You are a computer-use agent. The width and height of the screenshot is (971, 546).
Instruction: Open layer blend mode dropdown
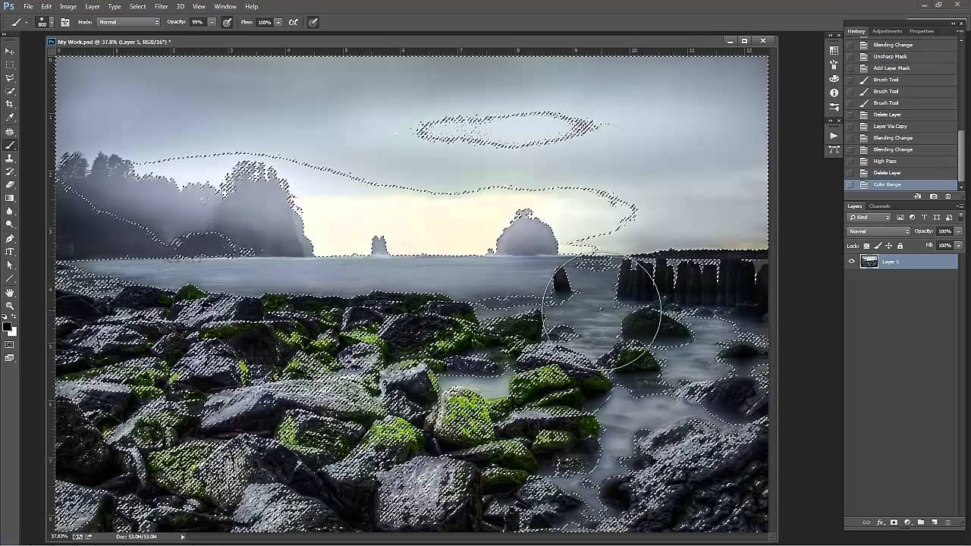point(878,231)
